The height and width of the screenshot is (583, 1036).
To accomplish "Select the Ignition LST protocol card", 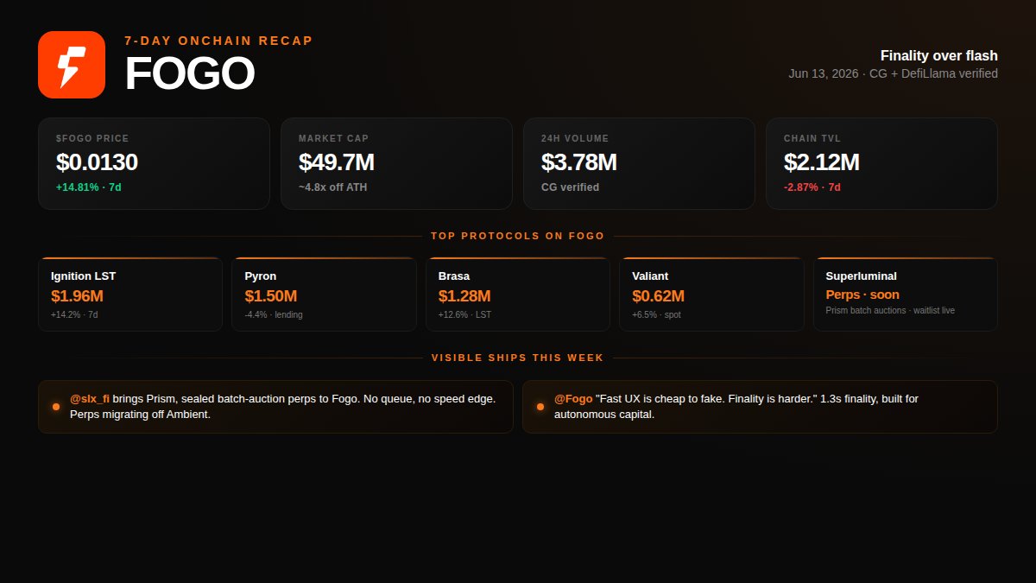I will (130, 295).
